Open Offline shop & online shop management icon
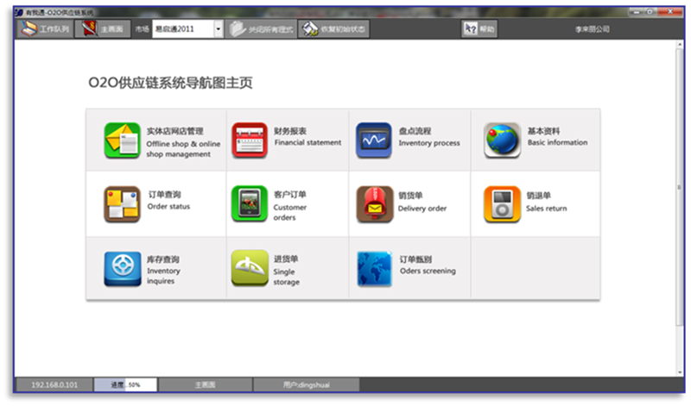Viewport: 691px width, 406px height. [122, 141]
